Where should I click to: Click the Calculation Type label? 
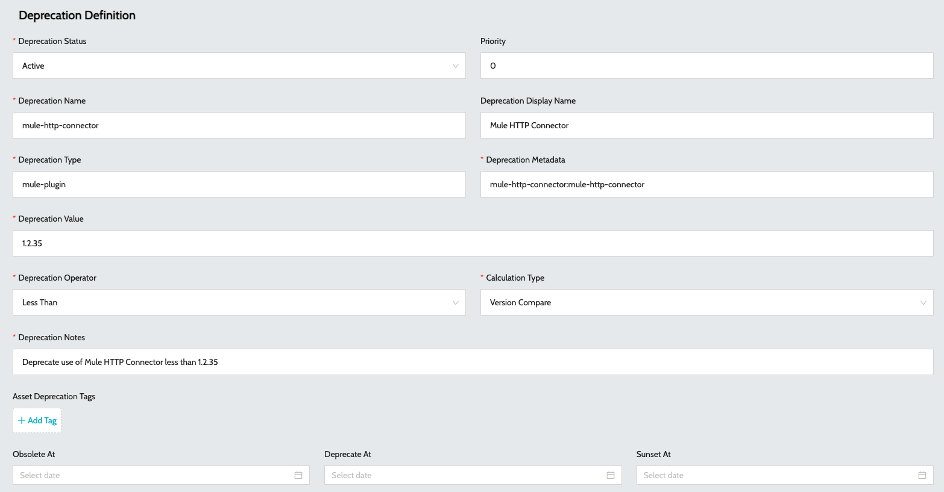pyautogui.click(x=515, y=278)
